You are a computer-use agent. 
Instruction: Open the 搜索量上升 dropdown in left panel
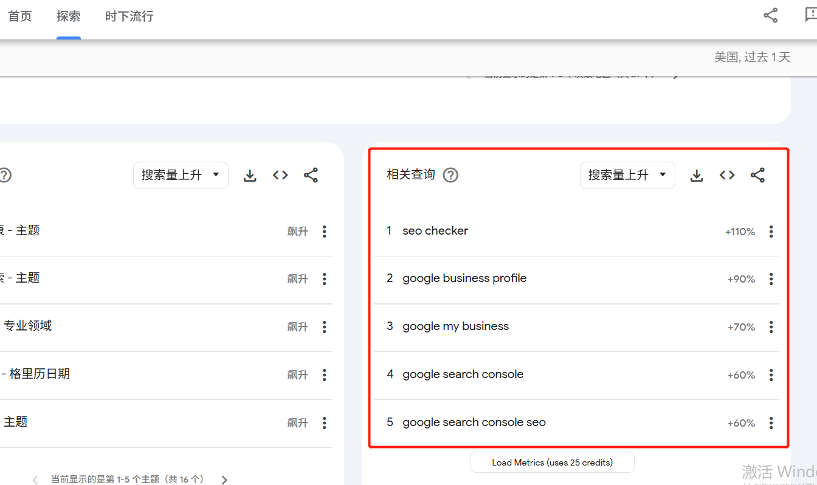[181, 175]
